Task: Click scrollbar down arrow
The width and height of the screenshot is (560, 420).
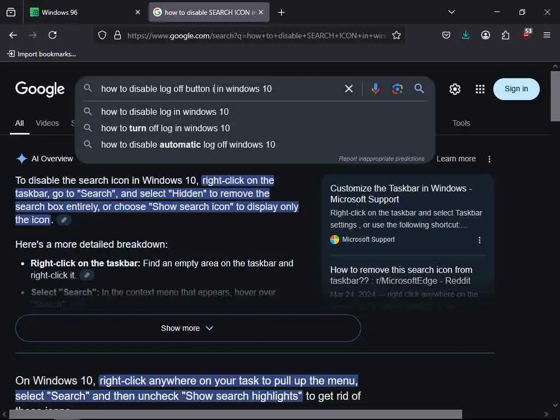Action: (x=555, y=406)
